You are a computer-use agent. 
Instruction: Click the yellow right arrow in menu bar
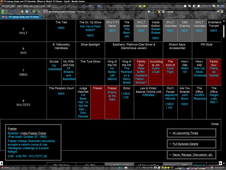(144, 6)
